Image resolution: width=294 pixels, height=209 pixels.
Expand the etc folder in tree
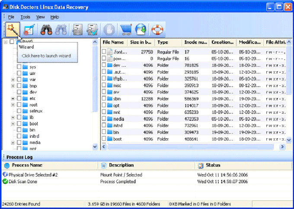pos(13,99)
